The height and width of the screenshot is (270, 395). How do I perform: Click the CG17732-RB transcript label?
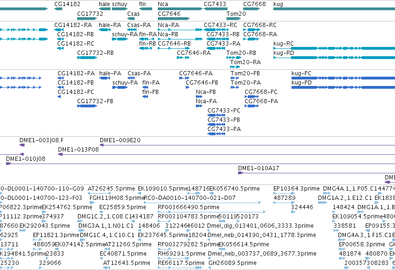(95, 53)
